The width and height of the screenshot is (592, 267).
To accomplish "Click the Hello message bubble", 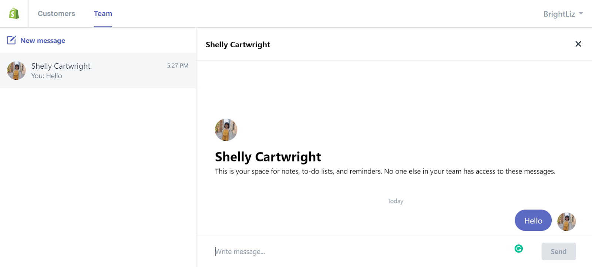I will coord(533,220).
